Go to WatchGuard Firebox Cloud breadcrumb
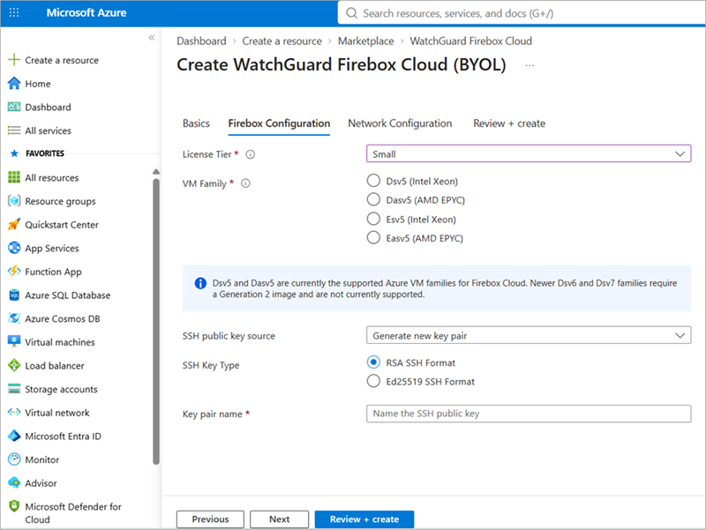 click(471, 41)
